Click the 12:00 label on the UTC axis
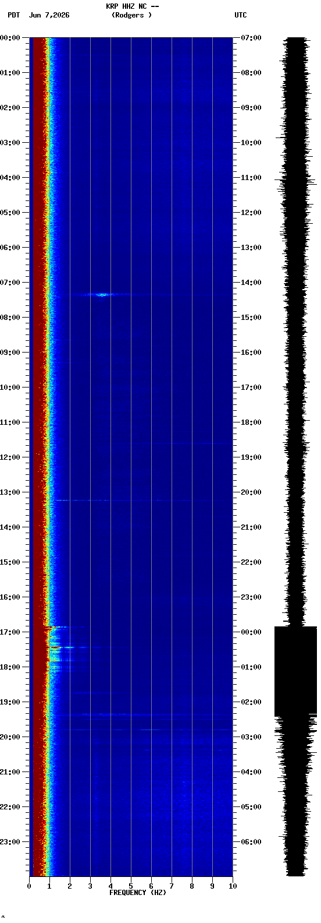This screenshot has width=321, height=923. coord(251,213)
